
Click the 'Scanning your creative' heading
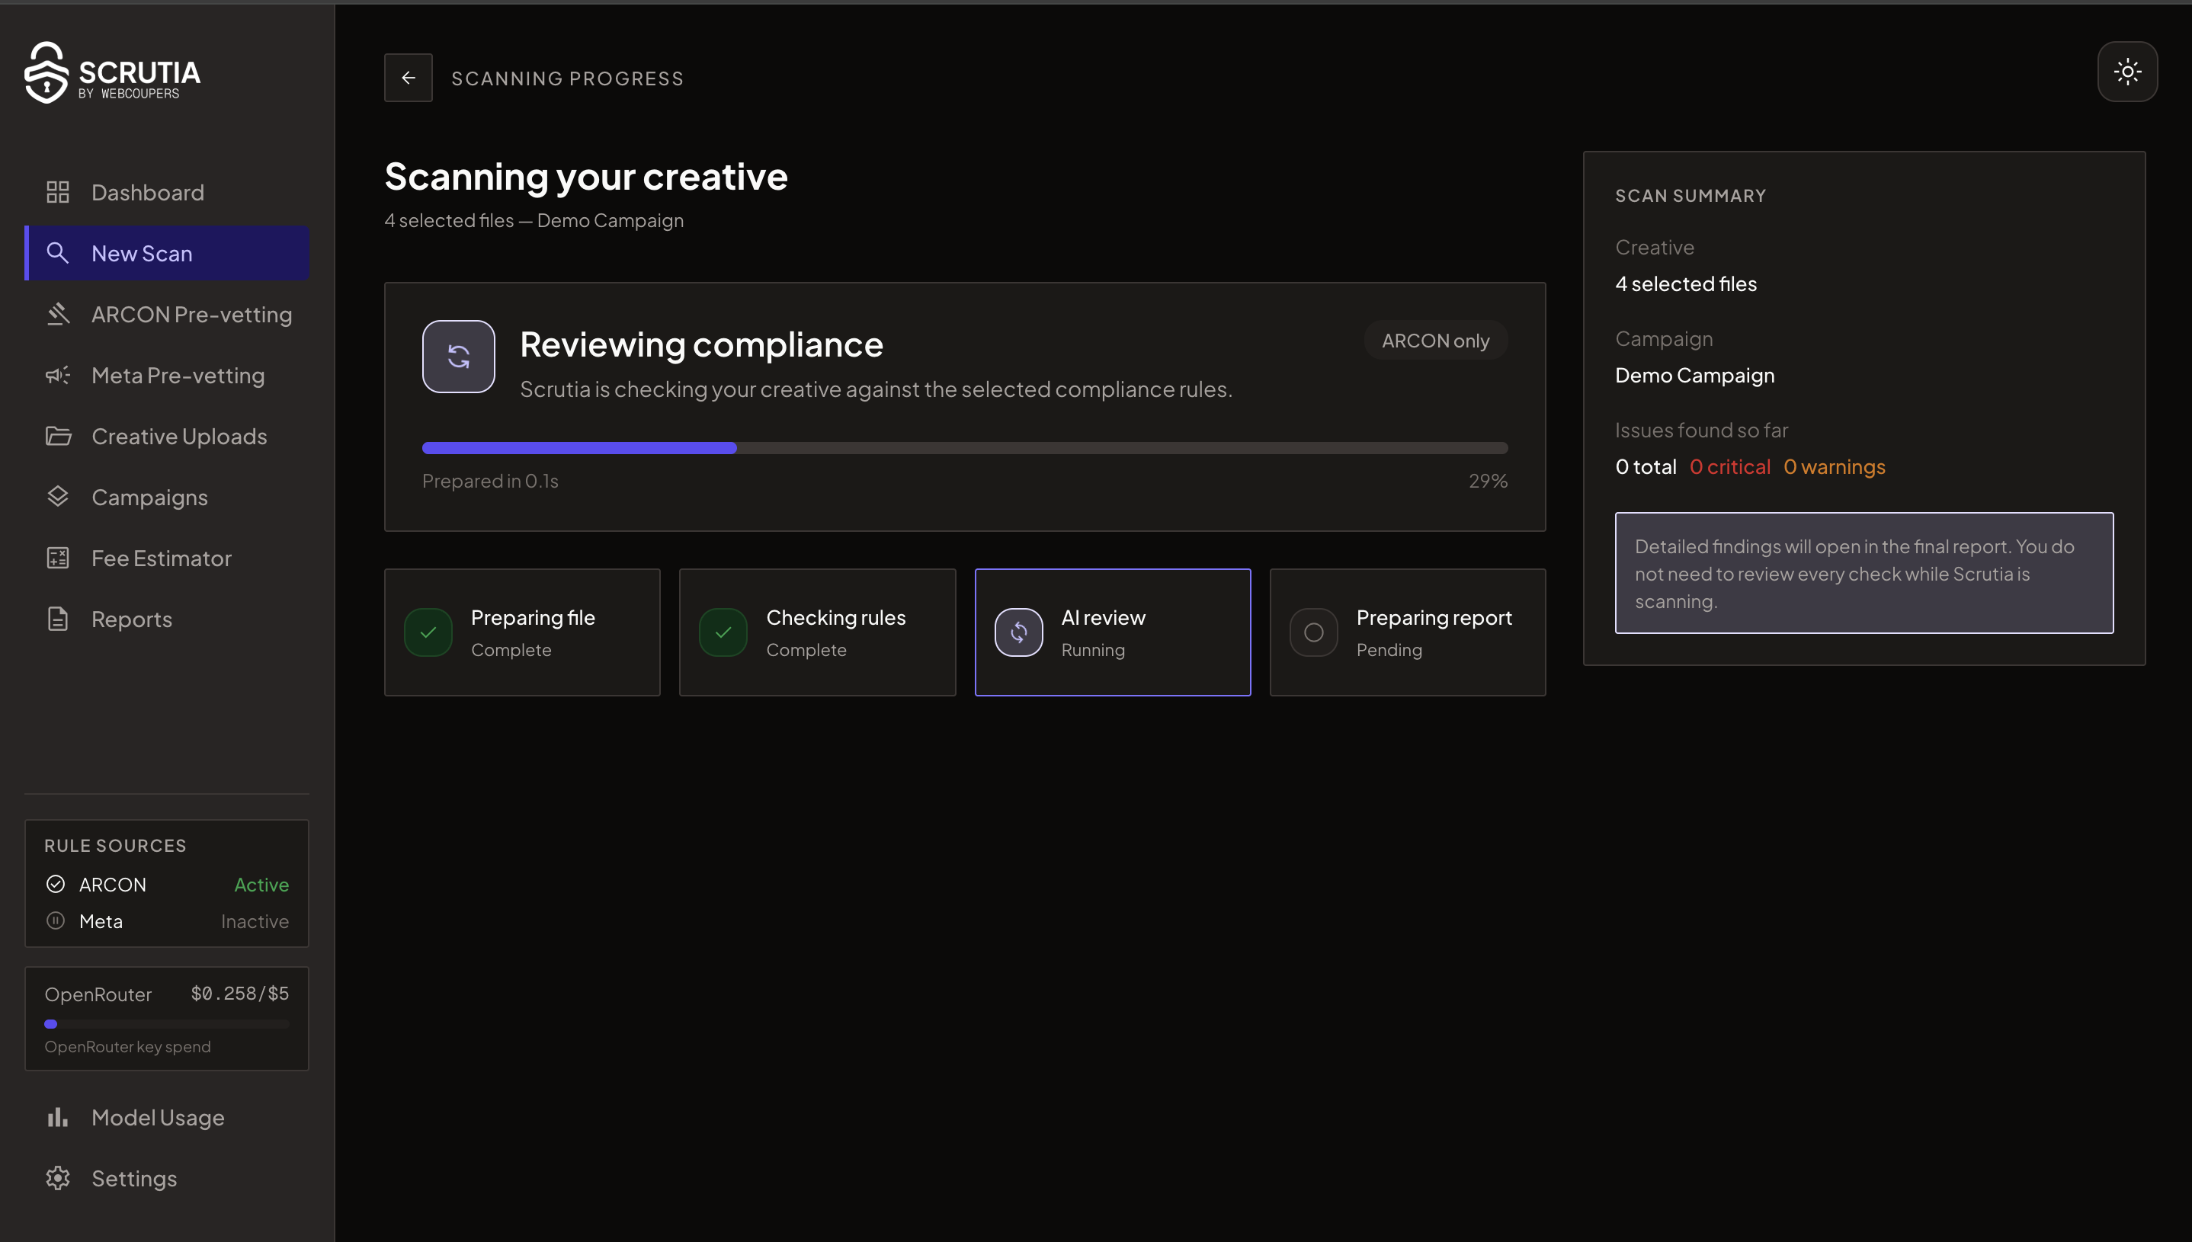[585, 176]
